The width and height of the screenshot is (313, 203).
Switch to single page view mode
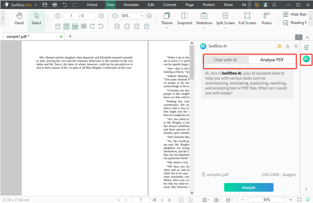pos(58,26)
